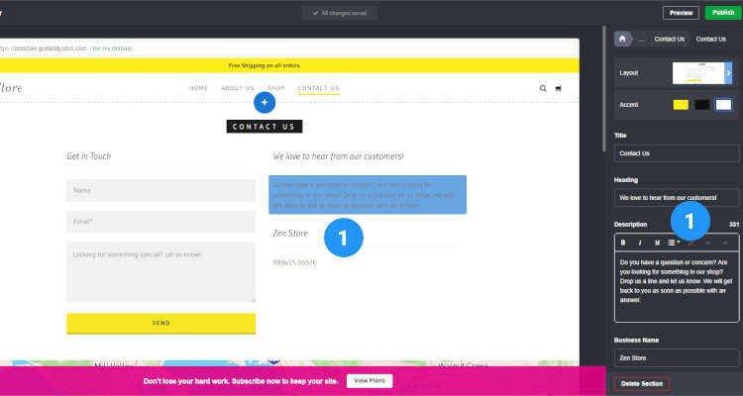This screenshot has height=396, width=743.
Task: Click the Email field in the contact form
Action: (x=161, y=222)
